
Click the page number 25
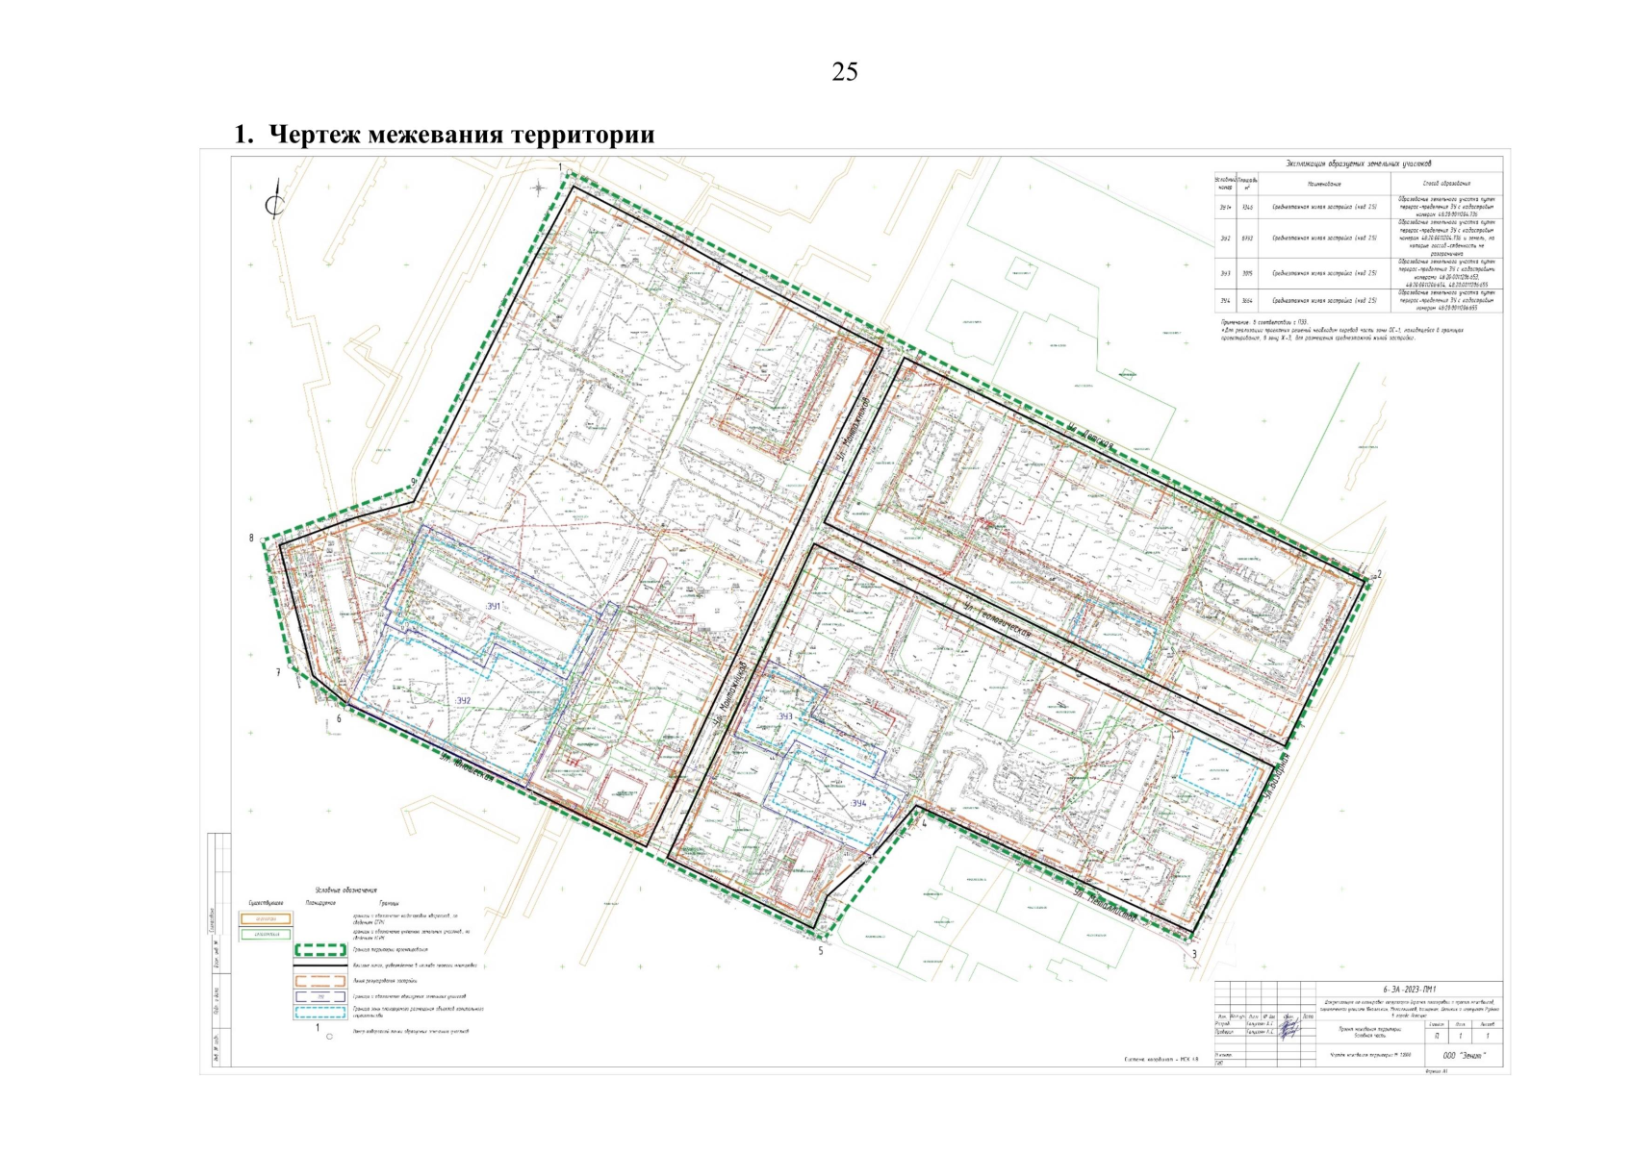point(844,72)
